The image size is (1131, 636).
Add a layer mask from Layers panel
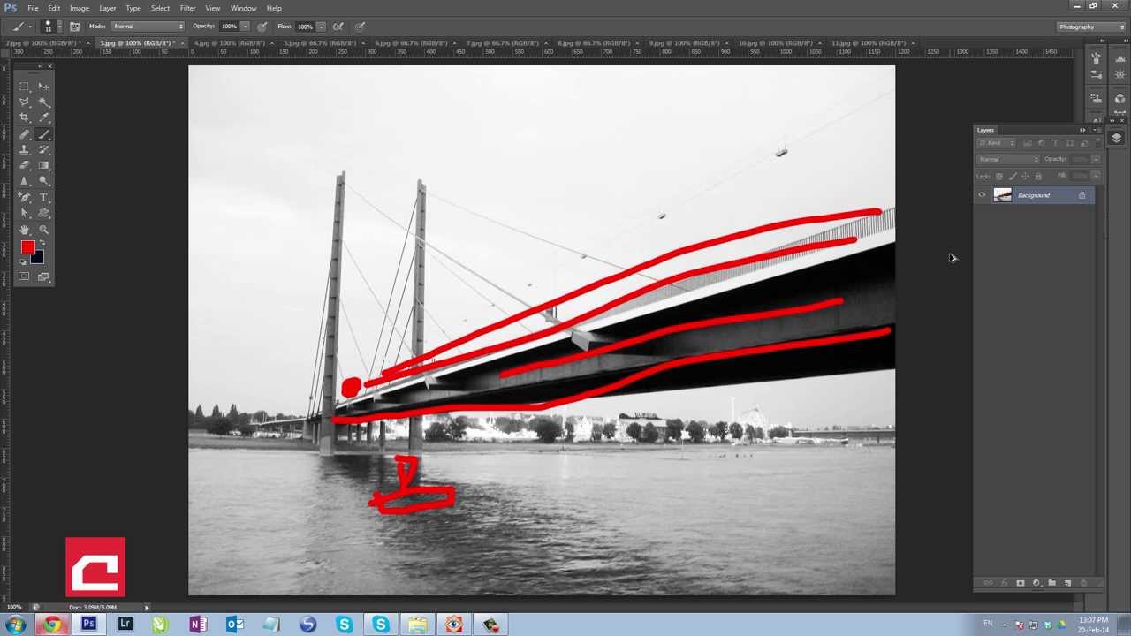click(1020, 583)
